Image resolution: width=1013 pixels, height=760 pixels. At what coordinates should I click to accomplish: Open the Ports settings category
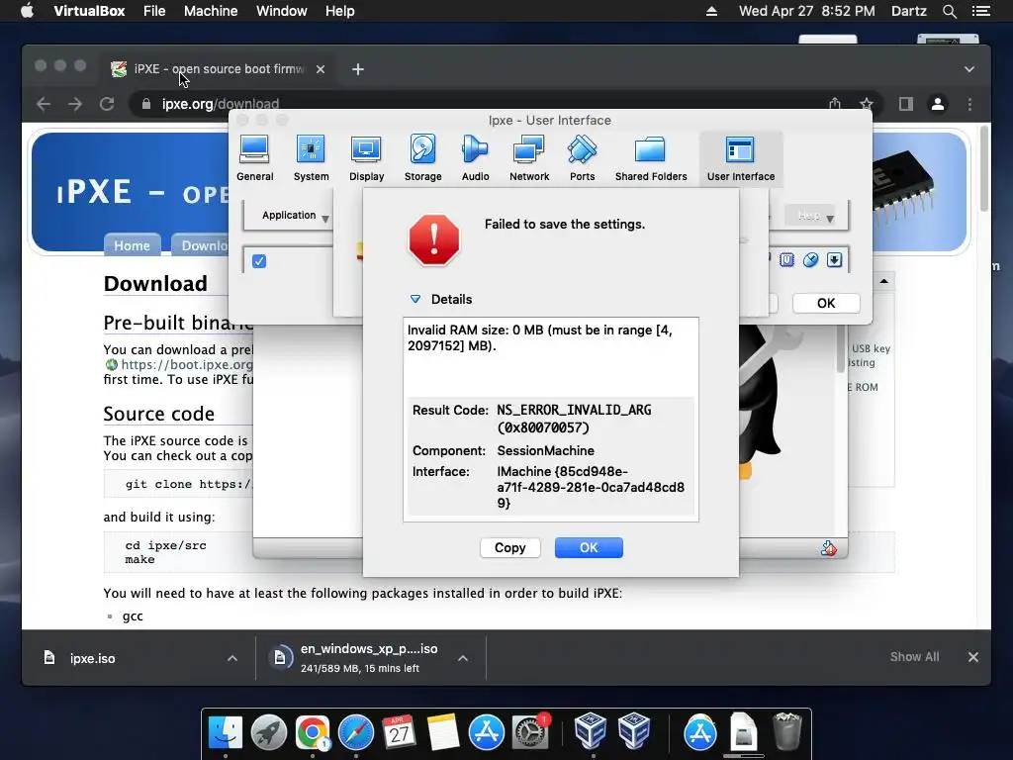point(582,158)
